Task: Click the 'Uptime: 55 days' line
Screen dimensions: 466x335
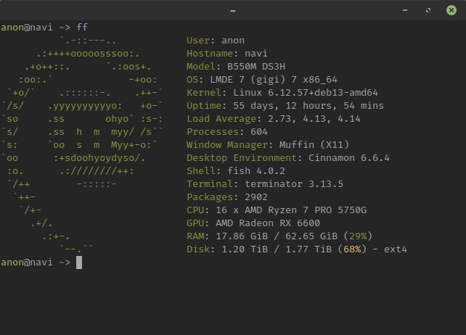Action: pyautogui.click(x=285, y=106)
